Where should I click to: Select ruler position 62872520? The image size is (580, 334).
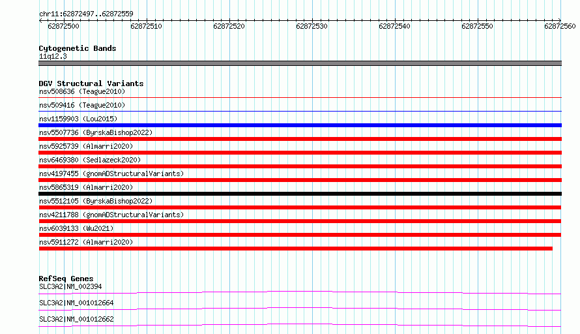[229, 26]
